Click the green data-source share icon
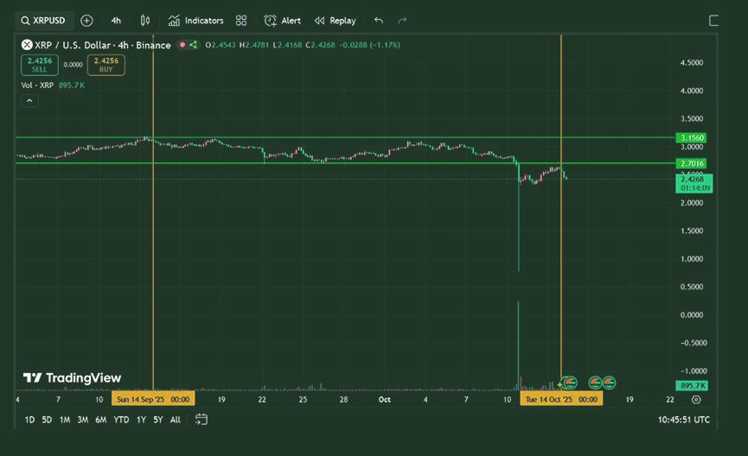This screenshot has width=748, height=456. (193, 45)
